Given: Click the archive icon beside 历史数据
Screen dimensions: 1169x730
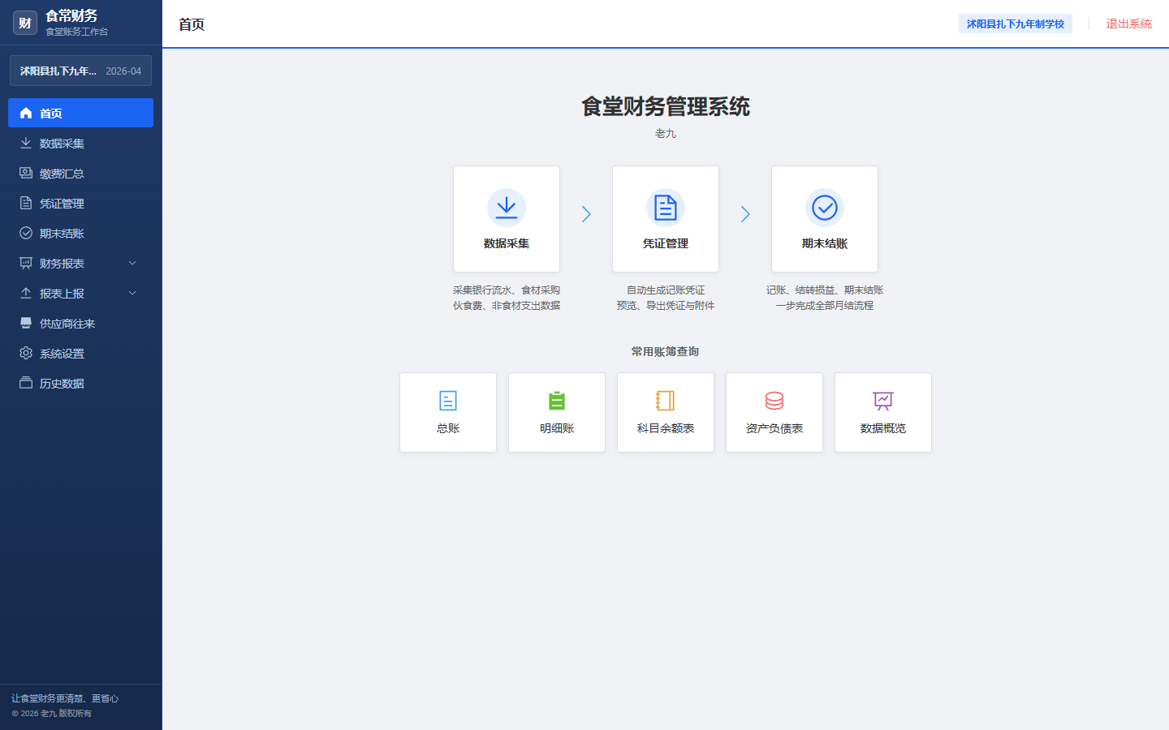Looking at the screenshot, I should (26, 383).
